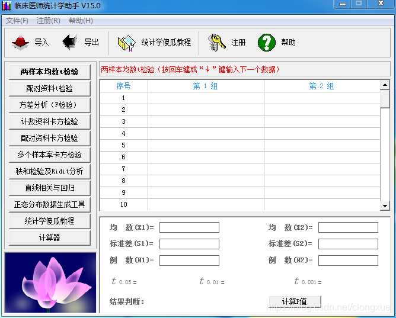Select 直线相关与回归 button
Screen dimensions: 396x318
tap(50, 188)
